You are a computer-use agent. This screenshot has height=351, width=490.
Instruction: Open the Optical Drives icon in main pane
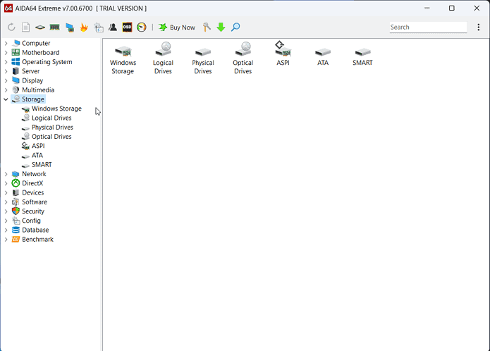pos(243,58)
